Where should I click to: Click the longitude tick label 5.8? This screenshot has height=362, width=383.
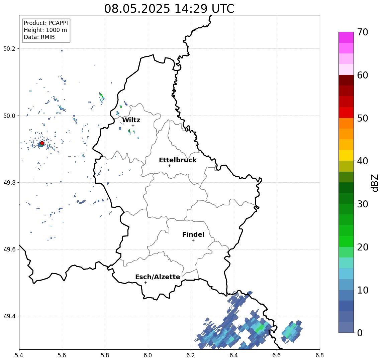pos(105,355)
